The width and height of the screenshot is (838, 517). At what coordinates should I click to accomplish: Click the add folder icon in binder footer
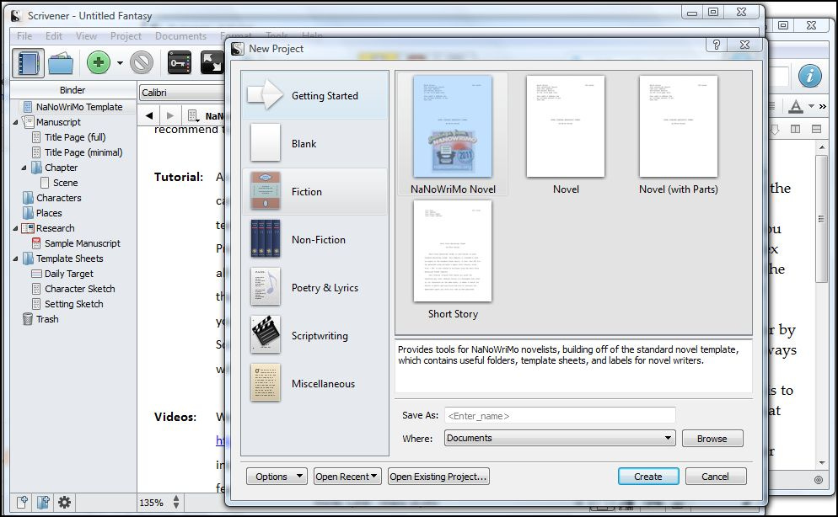click(43, 502)
